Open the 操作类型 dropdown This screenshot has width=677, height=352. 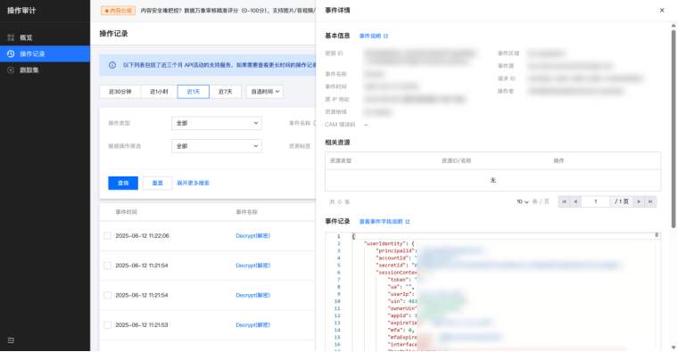(x=217, y=123)
